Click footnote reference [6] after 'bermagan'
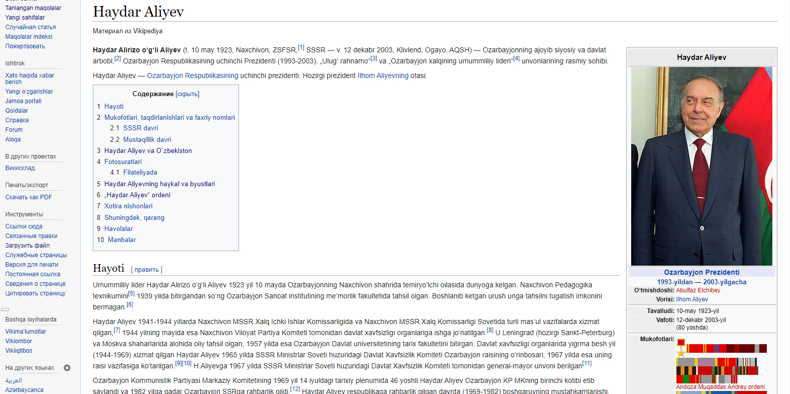Viewport: 790px width, 394px height. point(130,304)
